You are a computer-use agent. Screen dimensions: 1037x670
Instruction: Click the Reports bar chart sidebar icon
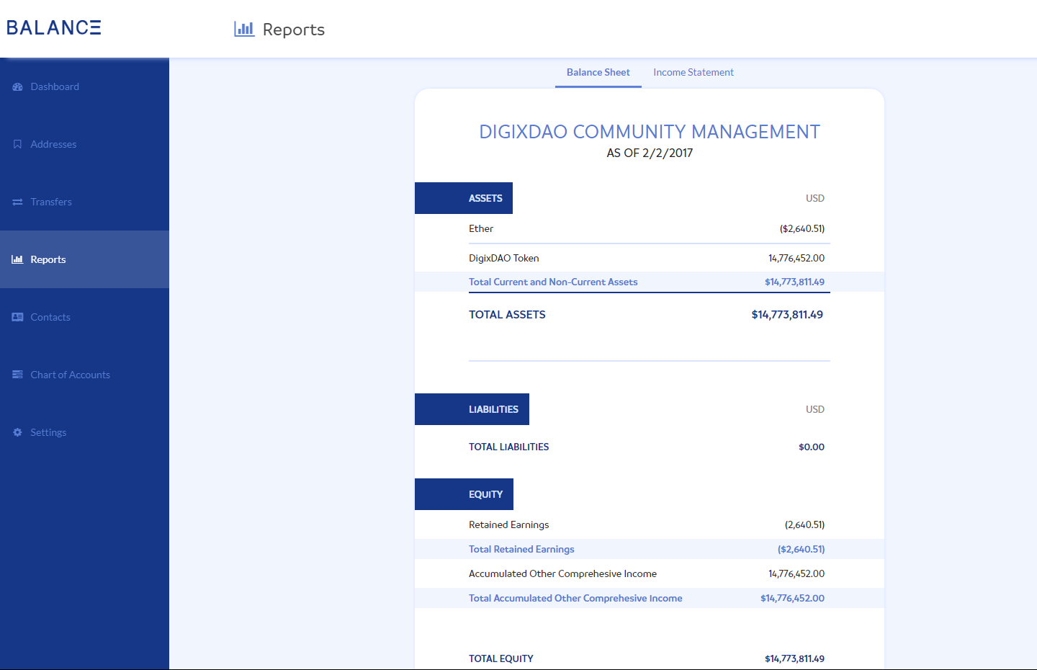pos(17,259)
